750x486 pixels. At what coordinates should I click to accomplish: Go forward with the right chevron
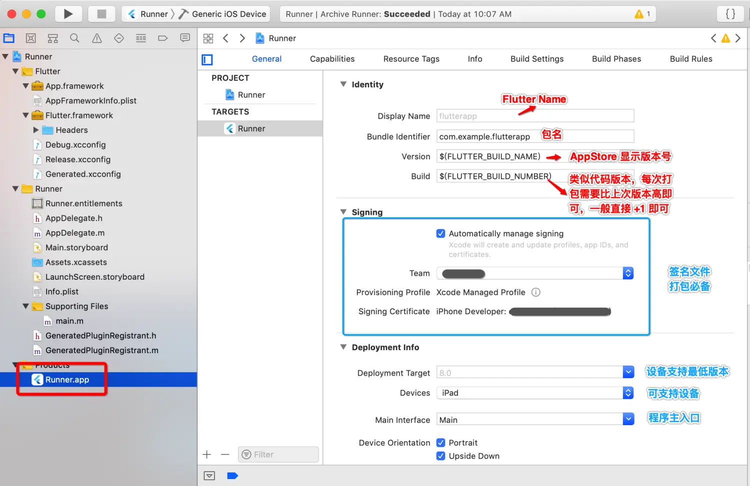coord(242,38)
